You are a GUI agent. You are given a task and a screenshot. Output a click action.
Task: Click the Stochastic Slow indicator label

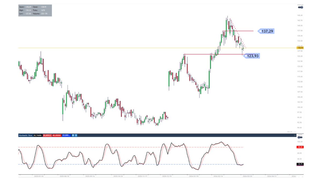pyautogui.click(x=25, y=135)
